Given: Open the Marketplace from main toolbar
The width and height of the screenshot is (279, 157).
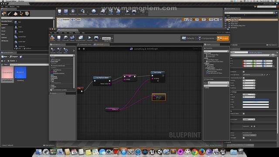Looking at the screenshot, I should pos(73,12).
